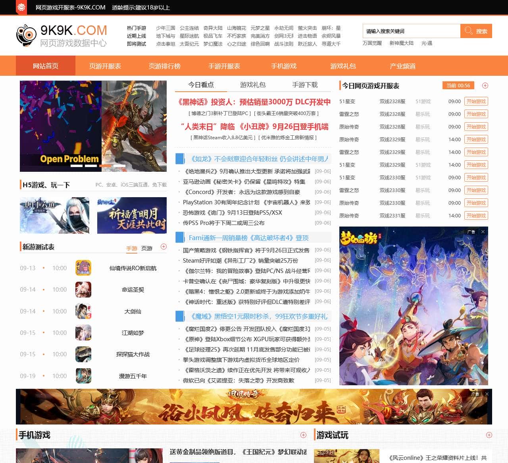Close the 梦幻西游 side advertisement
The image size is (508, 463).
pyautogui.click(x=483, y=232)
